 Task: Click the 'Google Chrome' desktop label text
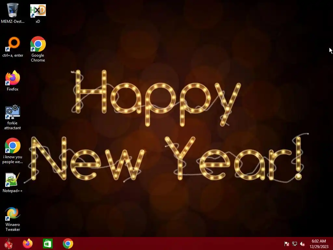click(x=38, y=58)
